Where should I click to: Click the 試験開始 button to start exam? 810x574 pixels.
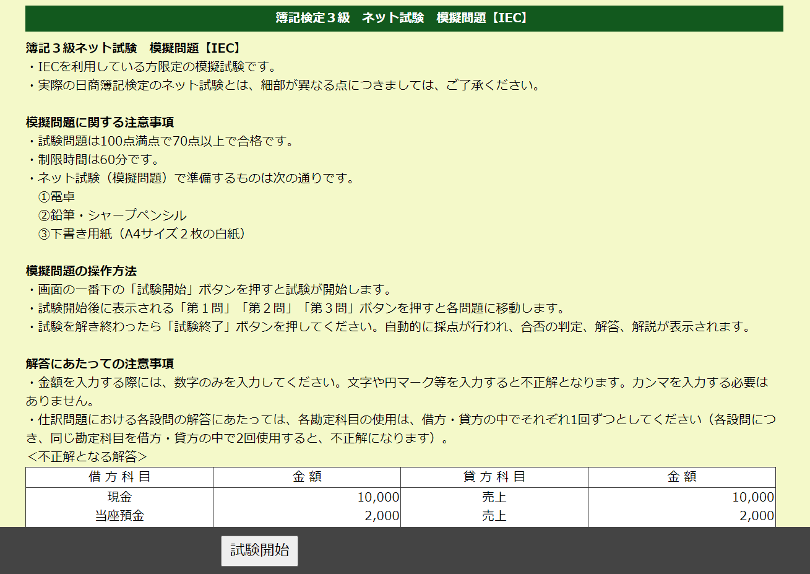pos(259,550)
